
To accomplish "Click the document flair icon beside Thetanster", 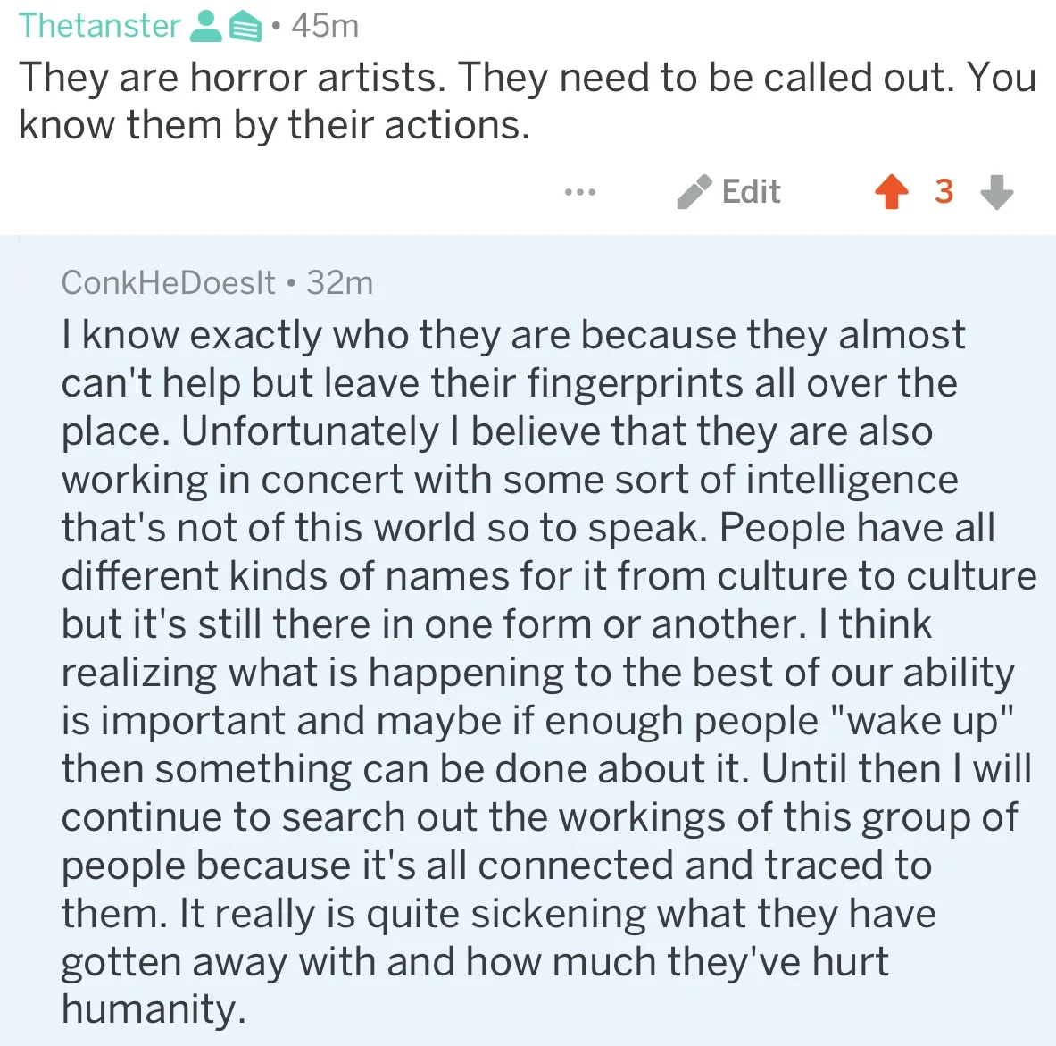I will [245, 29].
